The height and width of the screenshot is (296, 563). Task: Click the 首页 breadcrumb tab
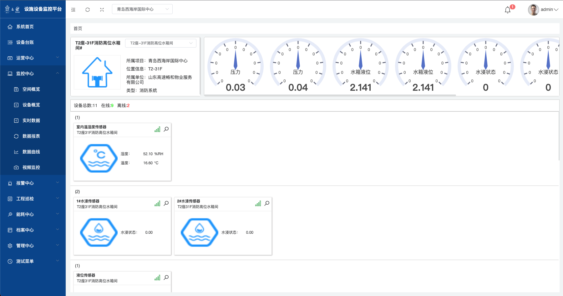[x=78, y=28]
